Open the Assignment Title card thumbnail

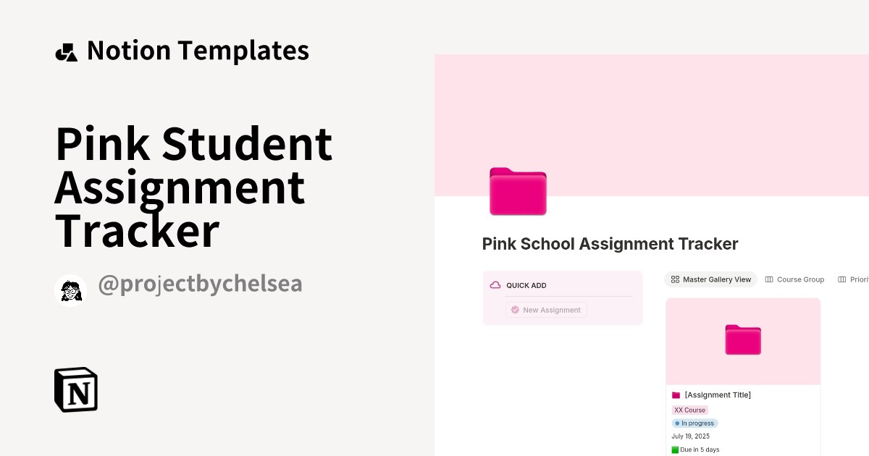coord(743,340)
